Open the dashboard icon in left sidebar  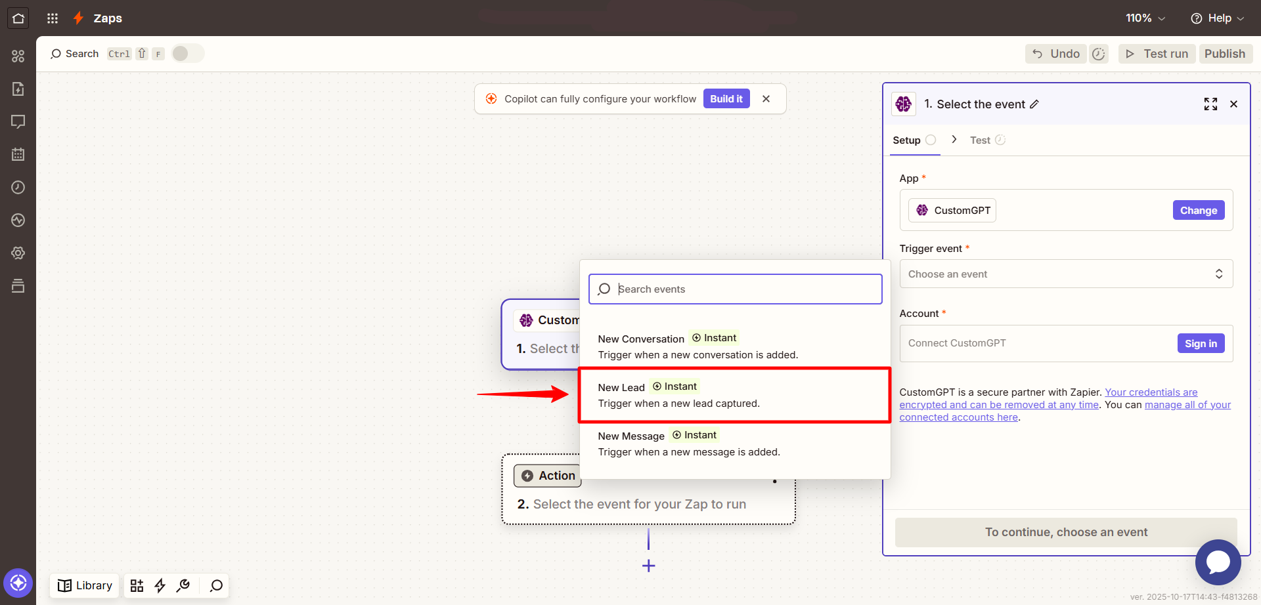(x=18, y=56)
